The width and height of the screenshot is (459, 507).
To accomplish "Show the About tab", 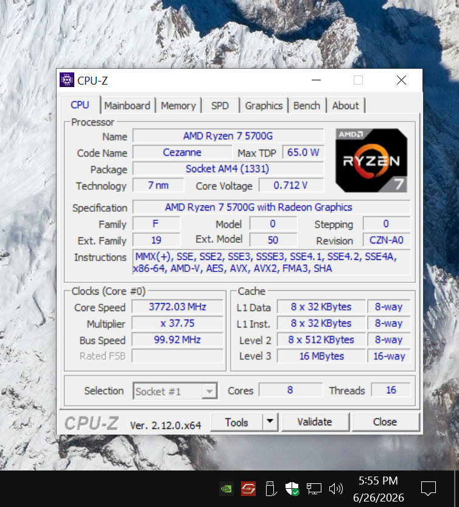I will tap(345, 106).
